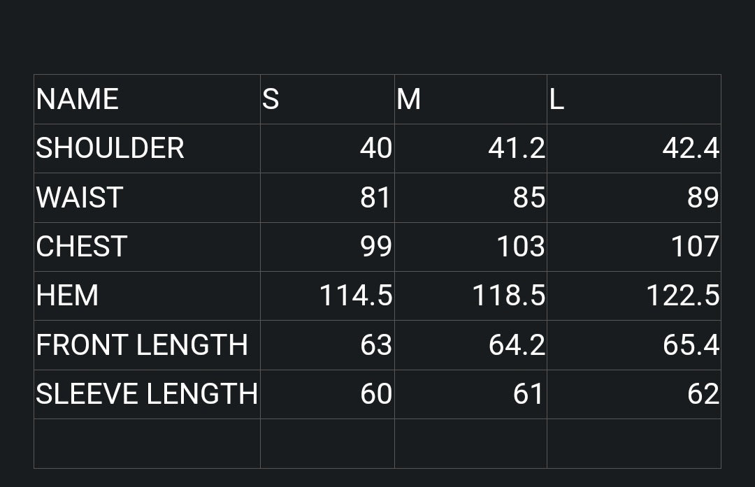755x487 pixels.
Task: Select the SHOULDER row label
Action: pyautogui.click(x=147, y=148)
